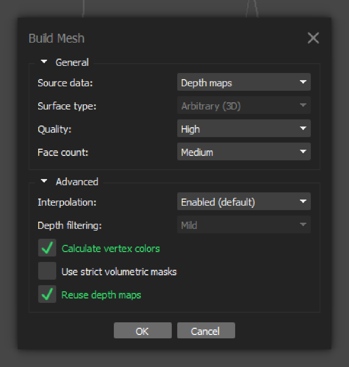
Task: Click the "Source data:" field label
Action: coord(65,83)
